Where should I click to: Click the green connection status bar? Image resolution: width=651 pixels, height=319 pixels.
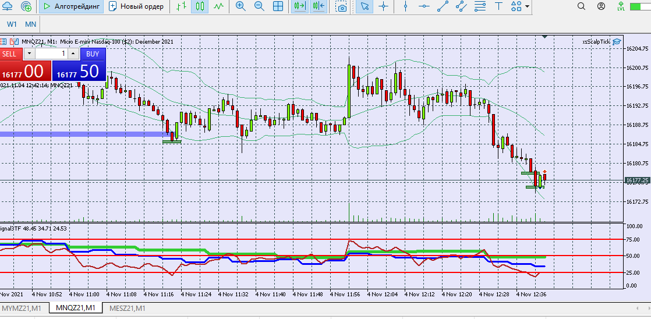(x=640, y=6)
